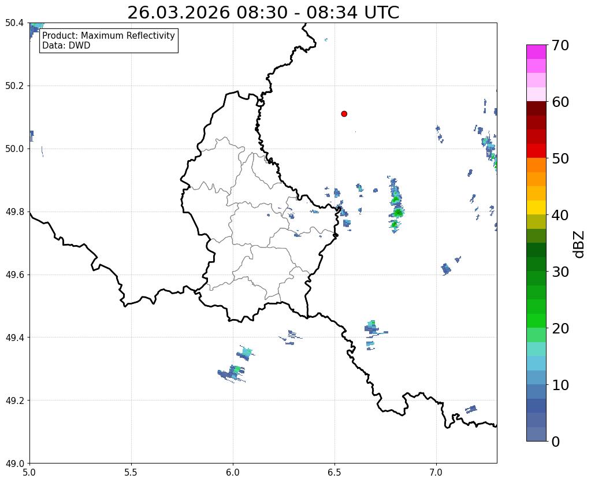Pick the magenta swatch at top of colorbar
The image size is (591, 482).
click(536, 52)
